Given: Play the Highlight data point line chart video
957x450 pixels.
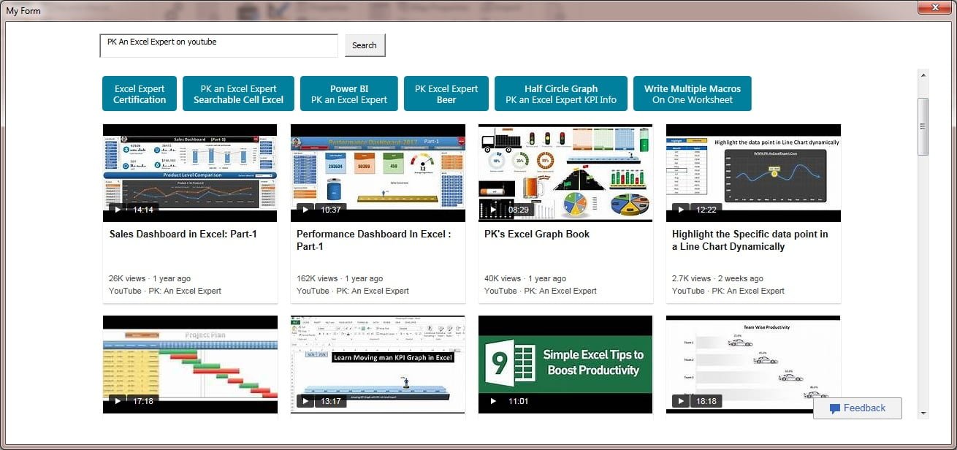Looking at the screenshot, I should click(x=681, y=210).
